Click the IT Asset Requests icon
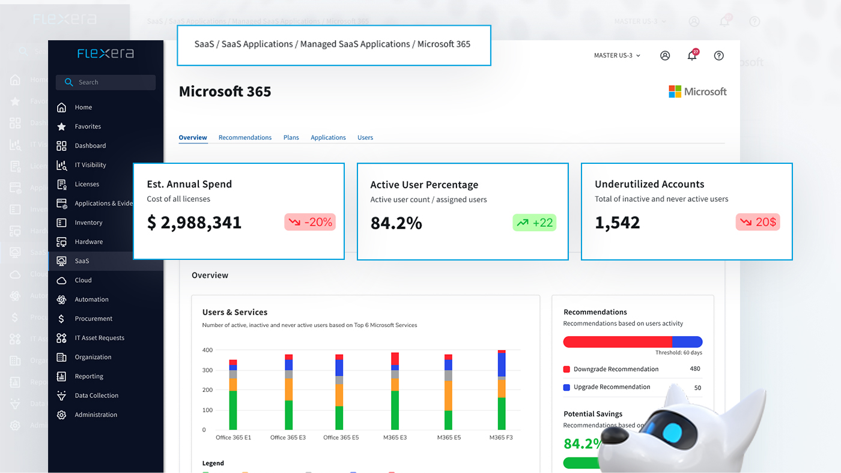 click(61, 338)
